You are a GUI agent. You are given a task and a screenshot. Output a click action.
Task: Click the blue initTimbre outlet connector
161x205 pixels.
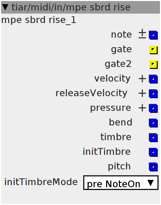pos(153,152)
